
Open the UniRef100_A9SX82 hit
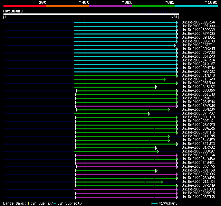(198, 72)
